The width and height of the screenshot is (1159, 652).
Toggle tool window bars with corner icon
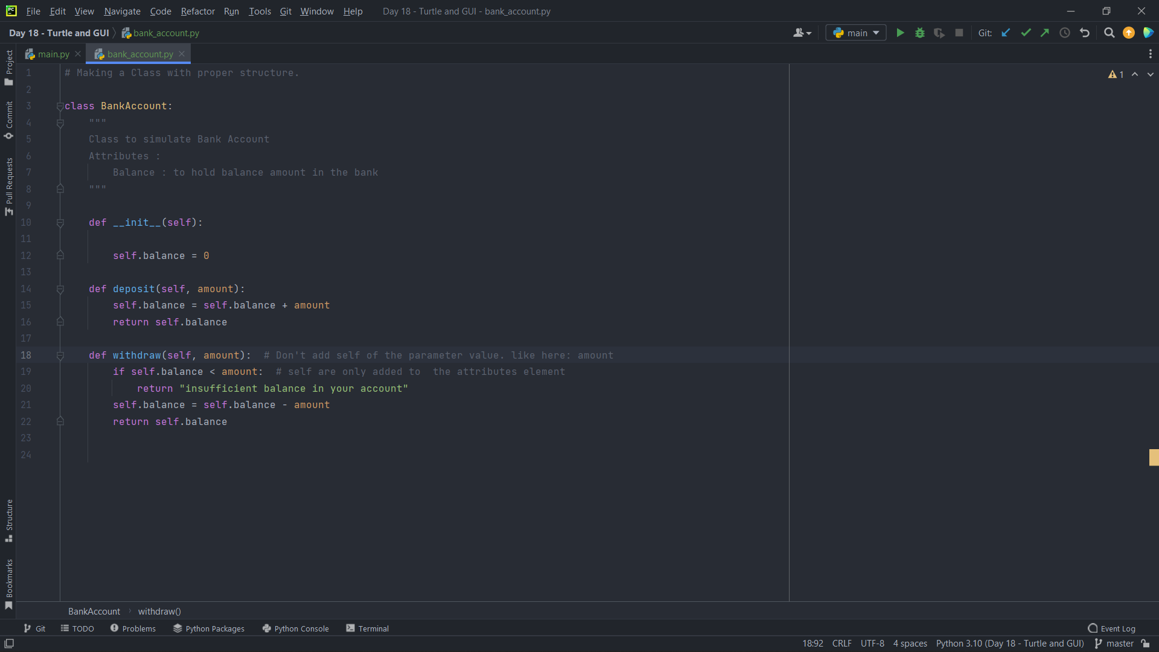coord(9,644)
